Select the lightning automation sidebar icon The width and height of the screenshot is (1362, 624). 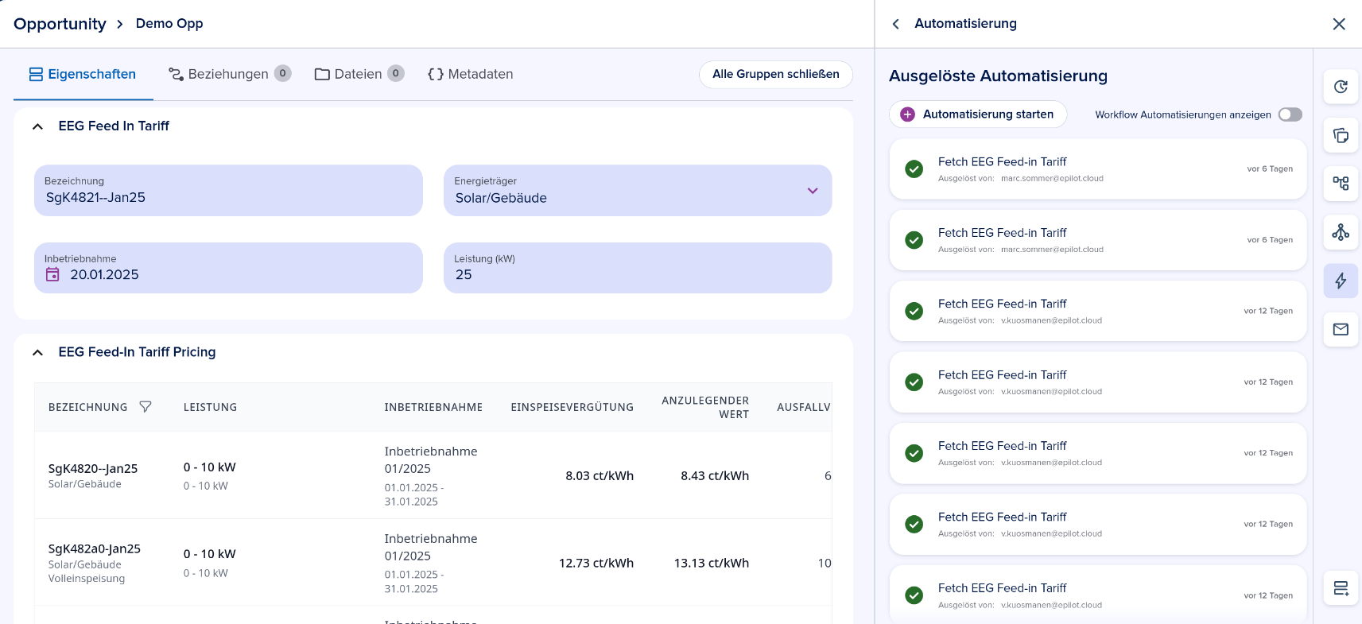1341,281
